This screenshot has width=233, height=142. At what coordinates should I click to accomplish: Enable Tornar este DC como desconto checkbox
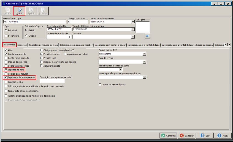tap(6, 91)
